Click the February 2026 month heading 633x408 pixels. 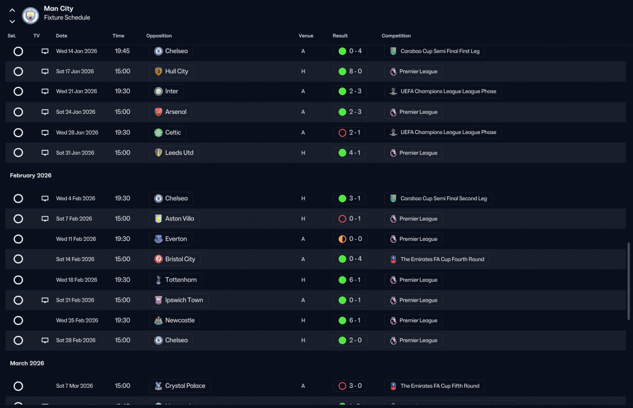point(31,176)
